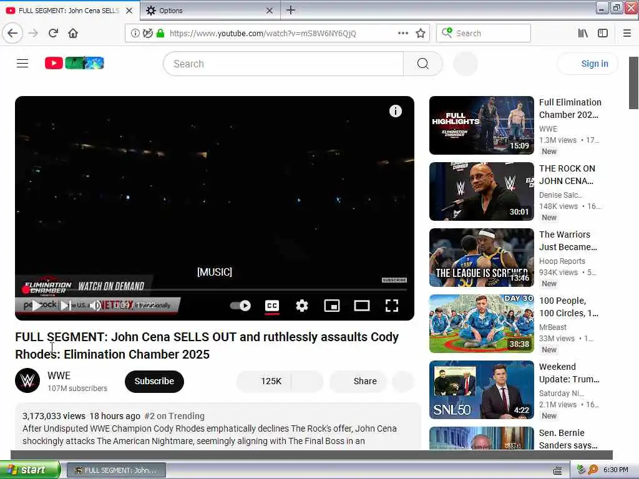This screenshot has width=639, height=479.
Task: Open The Warriors Just Became thumbnail
Action: [x=481, y=258]
